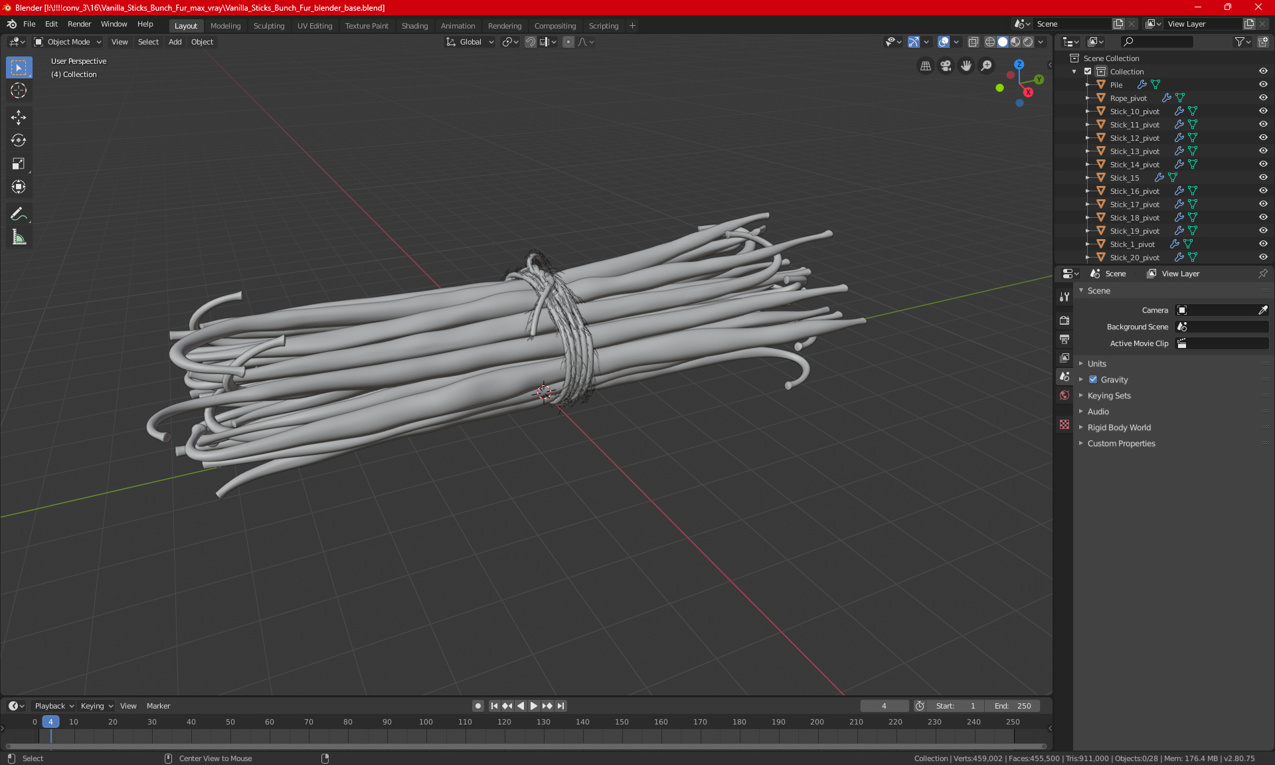
Task: Expand the Units panel
Action: pos(1096,364)
